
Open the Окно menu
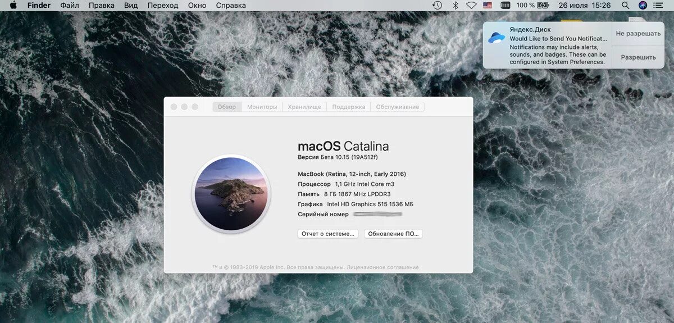click(x=197, y=5)
